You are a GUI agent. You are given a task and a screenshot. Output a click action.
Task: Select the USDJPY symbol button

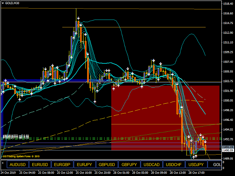[x=196, y=164]
